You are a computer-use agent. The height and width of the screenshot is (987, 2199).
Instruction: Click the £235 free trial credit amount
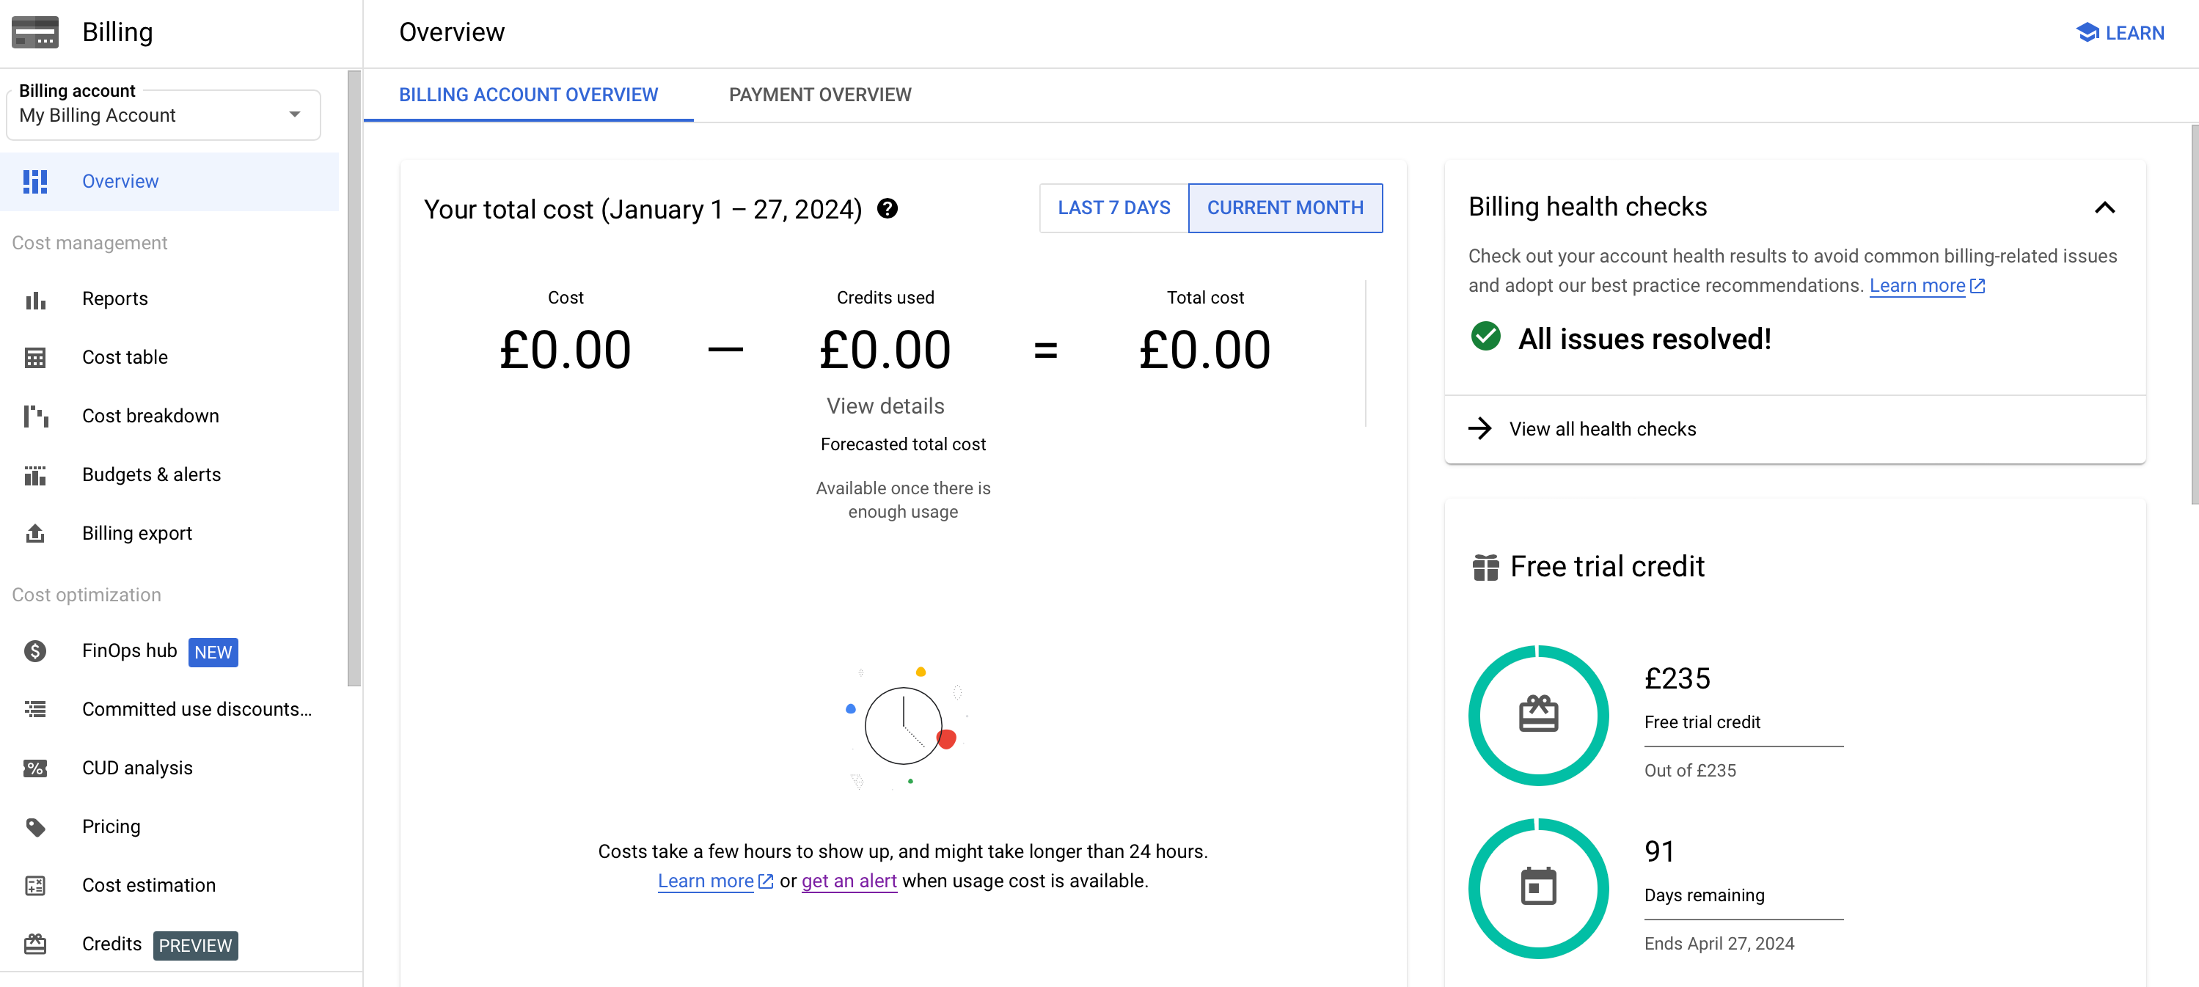click(1677, 679)
